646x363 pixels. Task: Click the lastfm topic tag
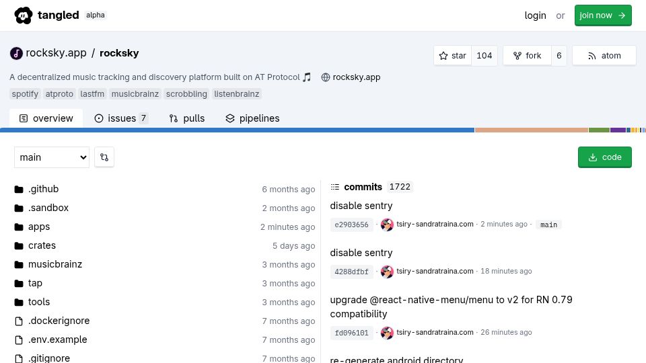[92, 94]
